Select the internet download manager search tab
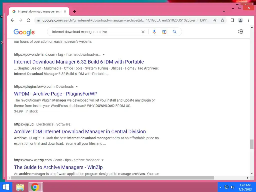This screenshot has height=192, width=256. point(39,11)
